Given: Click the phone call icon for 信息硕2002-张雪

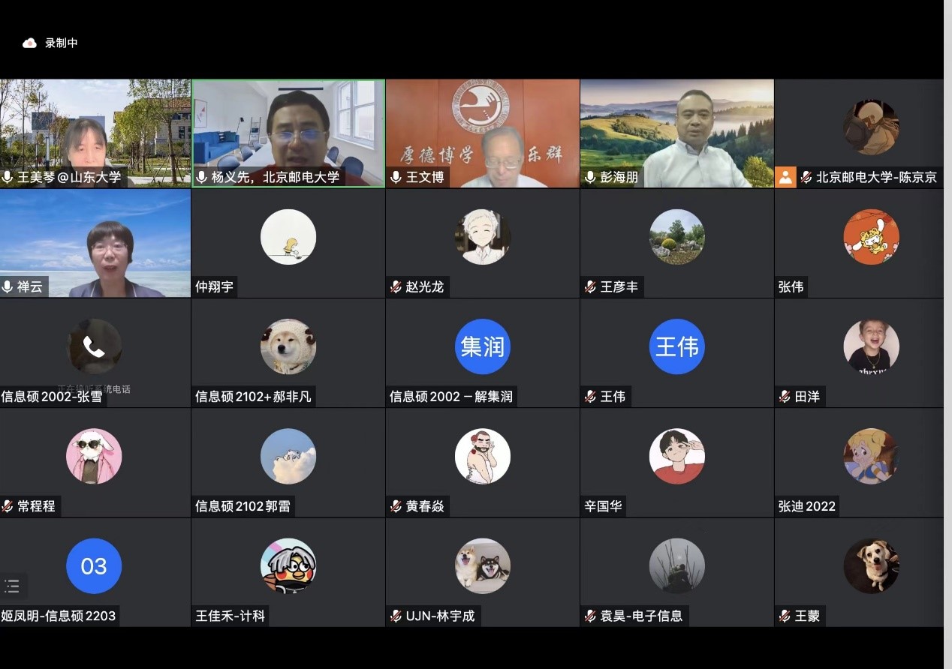Looking at the screenshot, I should pyautogui.click(x=94, y=346).
